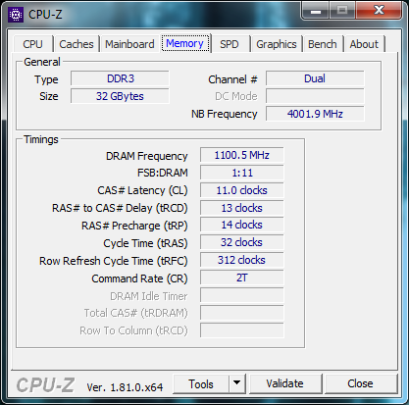Switch to the SPD tab

pos(230,44)
